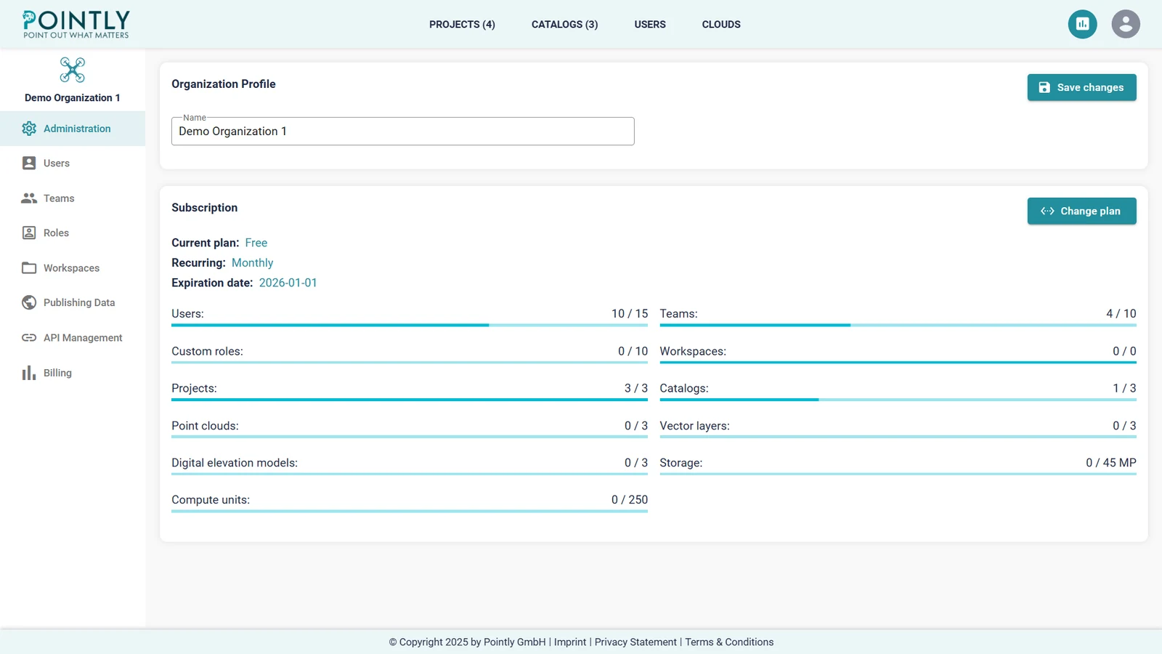This screenshot has width=1162, height=654.
Task: Open the Catalogs (3) tab
Action: coord(564,24)
